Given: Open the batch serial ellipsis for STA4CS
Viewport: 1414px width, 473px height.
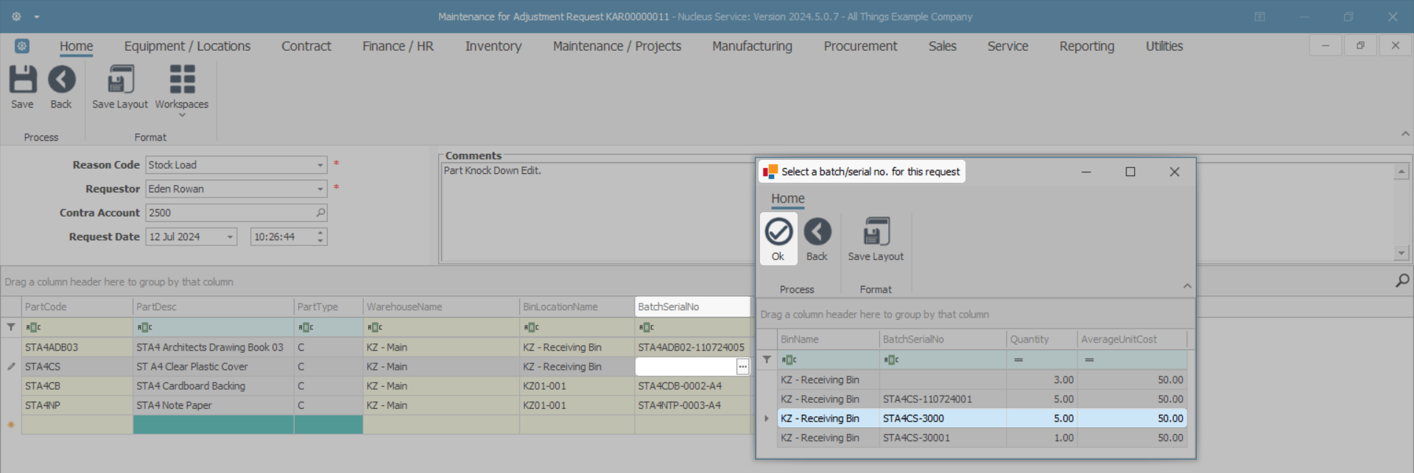Looking at the screenshot, I should tap(742, 367).
